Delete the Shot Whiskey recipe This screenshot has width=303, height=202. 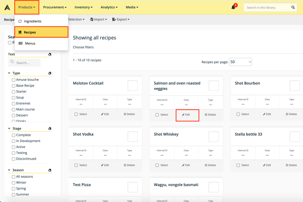tap(210, 165)
